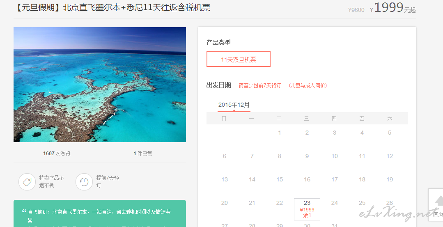Click the original price ¥9600

[356, 10]
